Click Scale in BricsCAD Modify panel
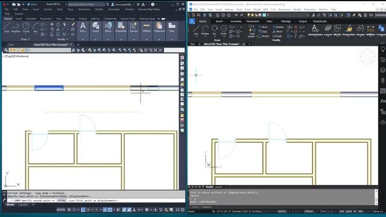The width and height of the screenshot is (386, 217). [277, 36]
